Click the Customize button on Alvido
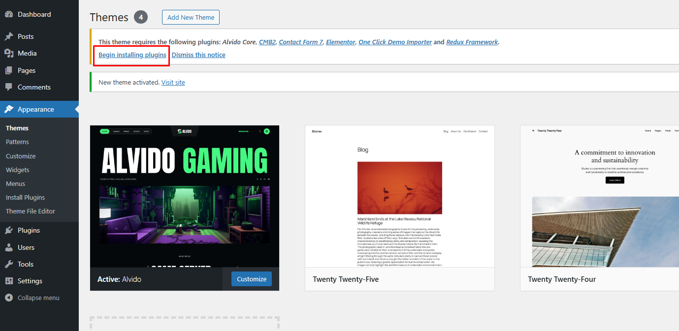This screenshot has width=679, height=331. (252, 279)
